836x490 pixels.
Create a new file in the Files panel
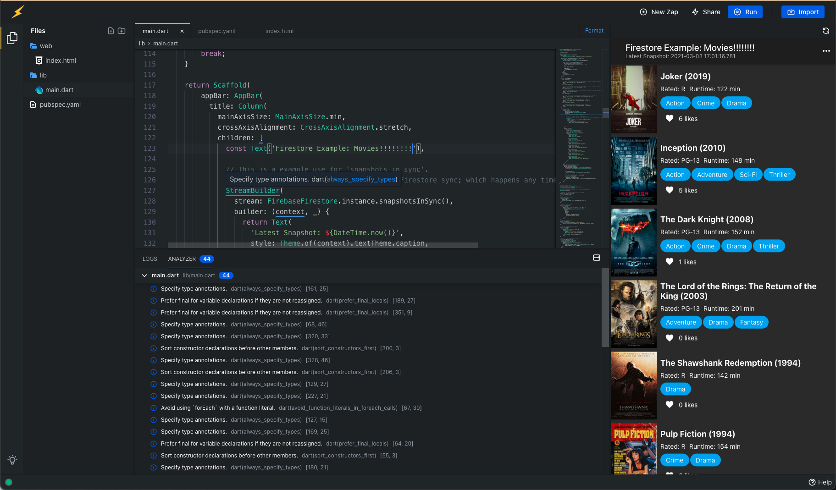coord(111,31)
